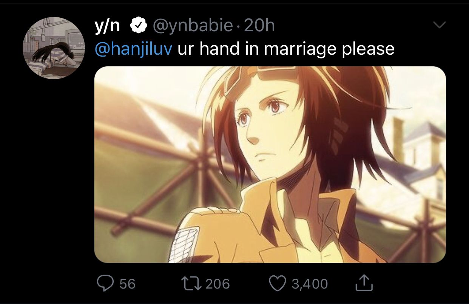Click the 206 retweets count

(218, 283)
